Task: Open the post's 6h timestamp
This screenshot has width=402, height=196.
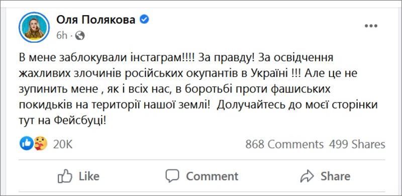Action: 62,36
